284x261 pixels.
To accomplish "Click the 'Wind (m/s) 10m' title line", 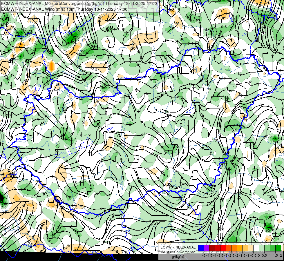I will pos(64,9).
